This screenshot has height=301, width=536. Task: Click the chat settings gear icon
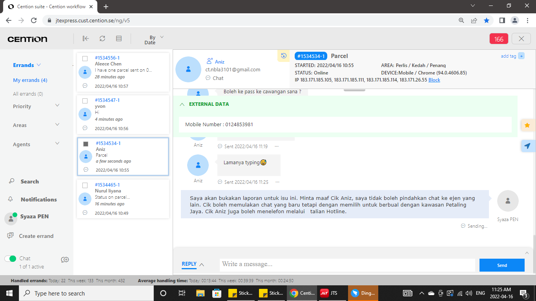tap(65, 259)
